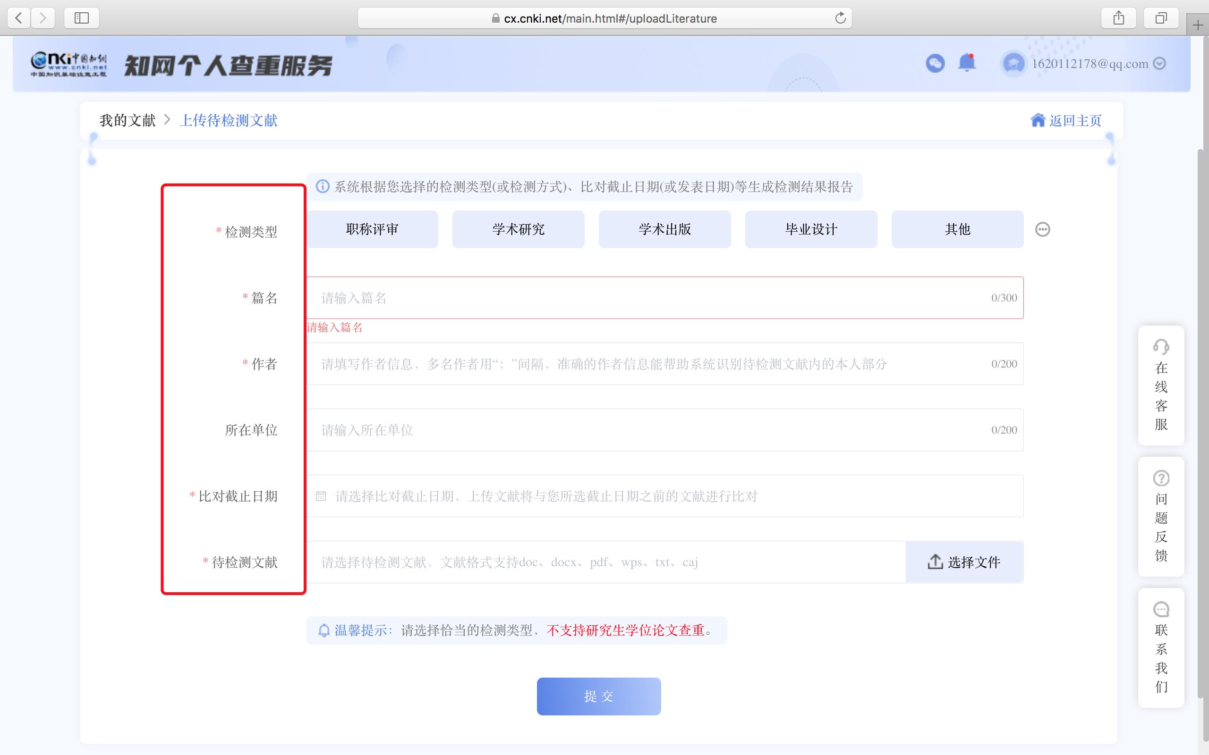Screen dimensions: 1209x755
Task: Reload the page with refresh icon
Action: tap(840, 18)
